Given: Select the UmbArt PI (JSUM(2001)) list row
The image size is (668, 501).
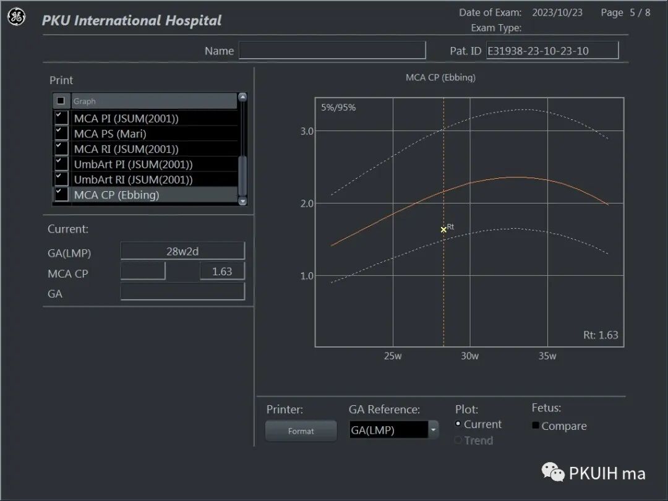Looking at the screenshot, I should pyautogui.click(x=154, y=164).
